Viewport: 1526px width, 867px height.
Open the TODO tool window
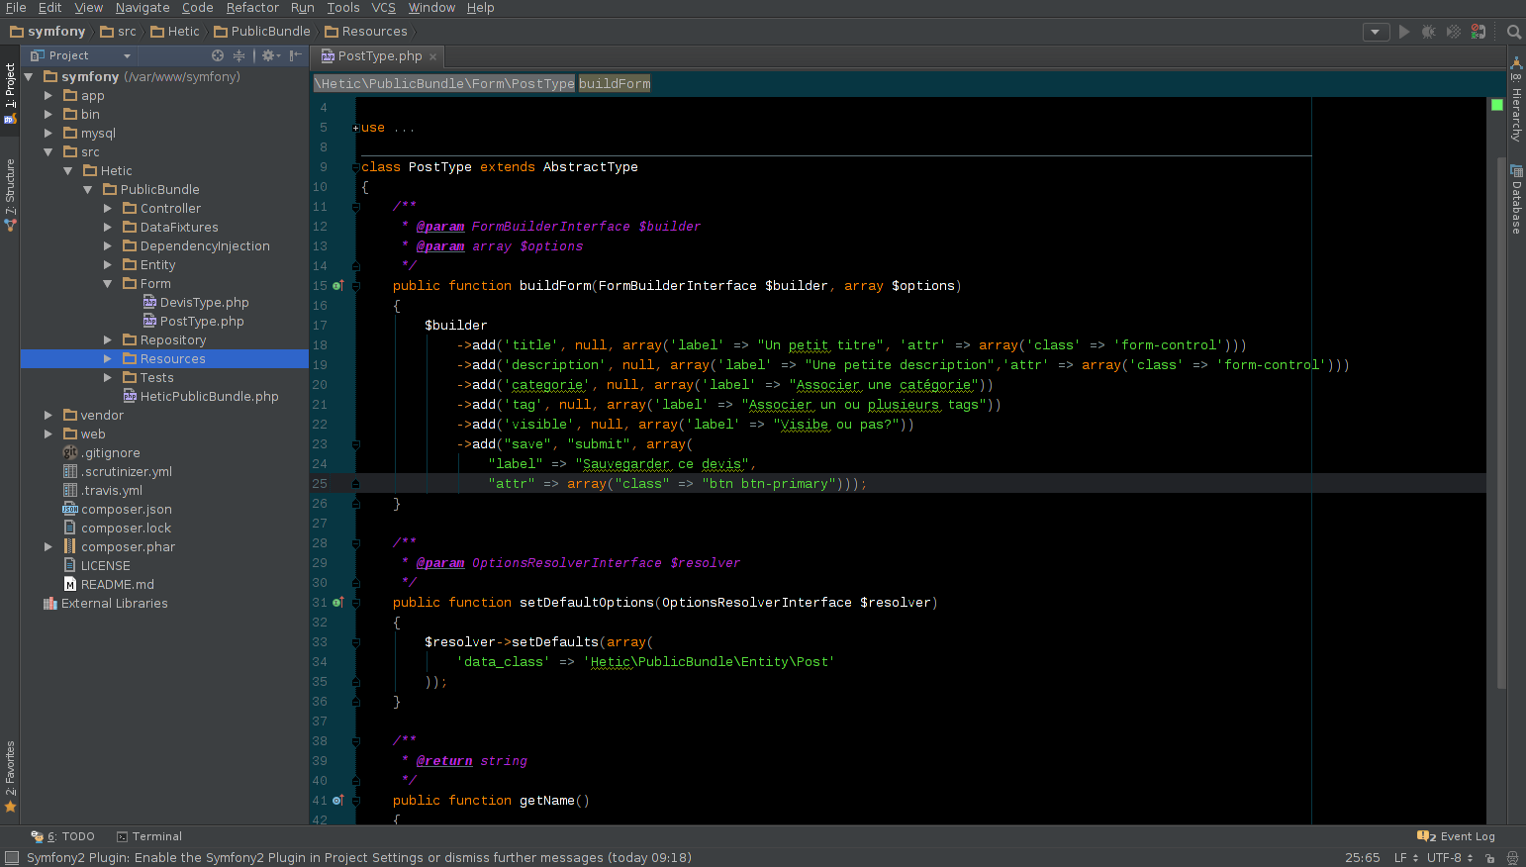pos(63,836)
